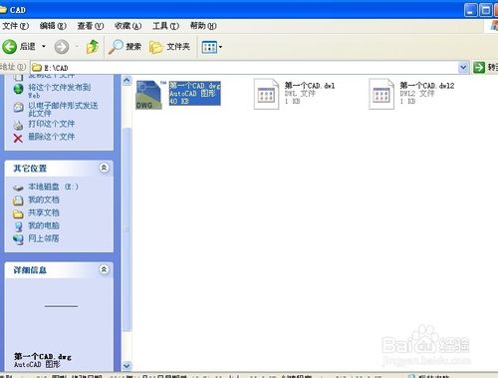The height and width of the screenshot is (378, 498).
Task: Click the task pane scroll down arrow
Action: click(x=126, y=366)
